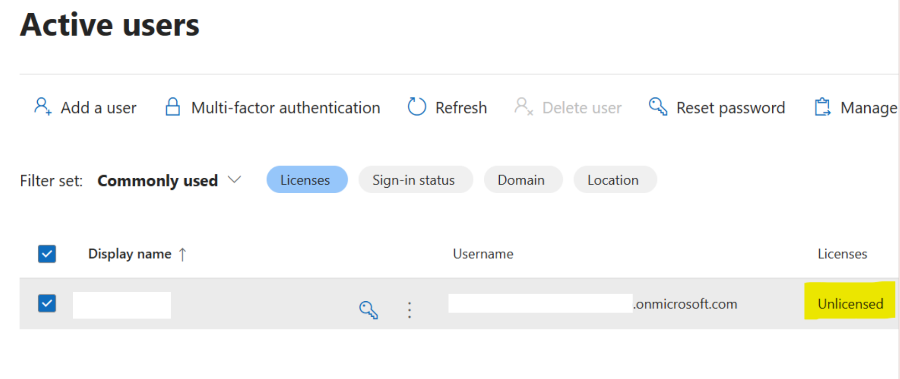
Task: Click the Manage label in toolbar
Action: pyautogui.click(x=868, y=108)
